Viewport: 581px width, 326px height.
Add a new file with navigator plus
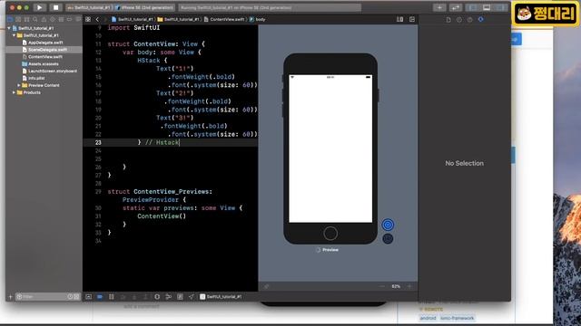[10, 297]
